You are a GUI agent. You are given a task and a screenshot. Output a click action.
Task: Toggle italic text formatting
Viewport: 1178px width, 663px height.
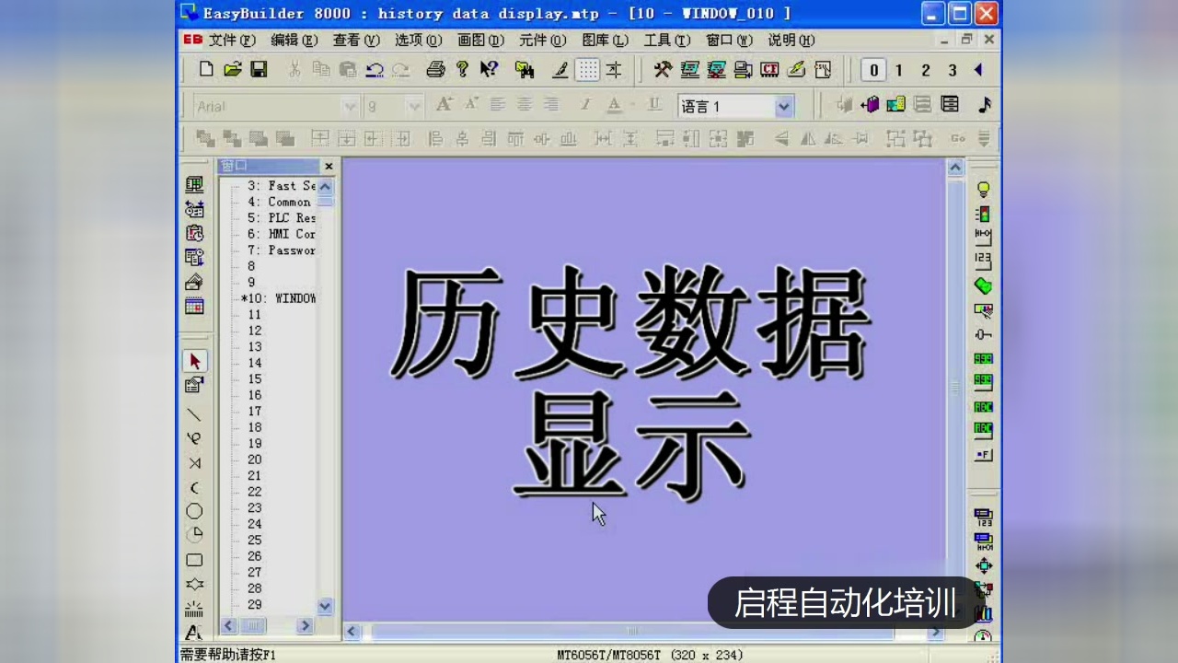click(584, 105)
